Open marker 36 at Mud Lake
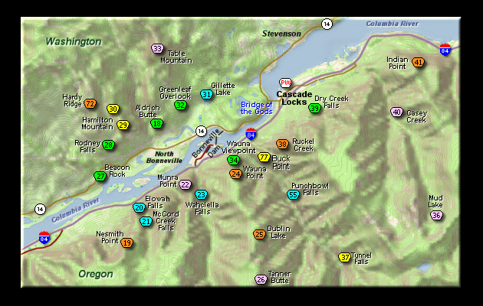Viewport: 483px width, 306px height. point(436,215)
